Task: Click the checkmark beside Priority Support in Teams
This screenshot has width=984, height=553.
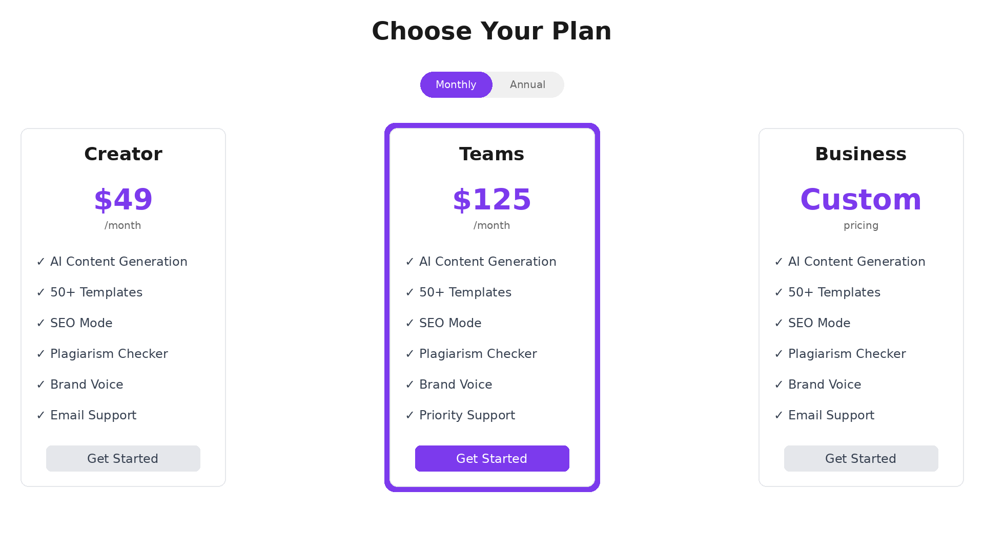Action: click(x=410, y=415)
